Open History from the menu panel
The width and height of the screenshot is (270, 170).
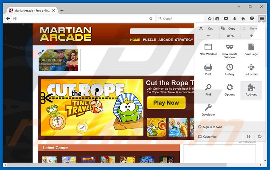click(x=230, y=70)
